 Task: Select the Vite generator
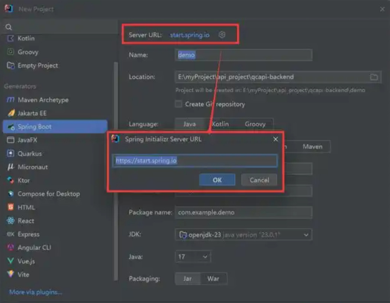[x=55, y=274]
